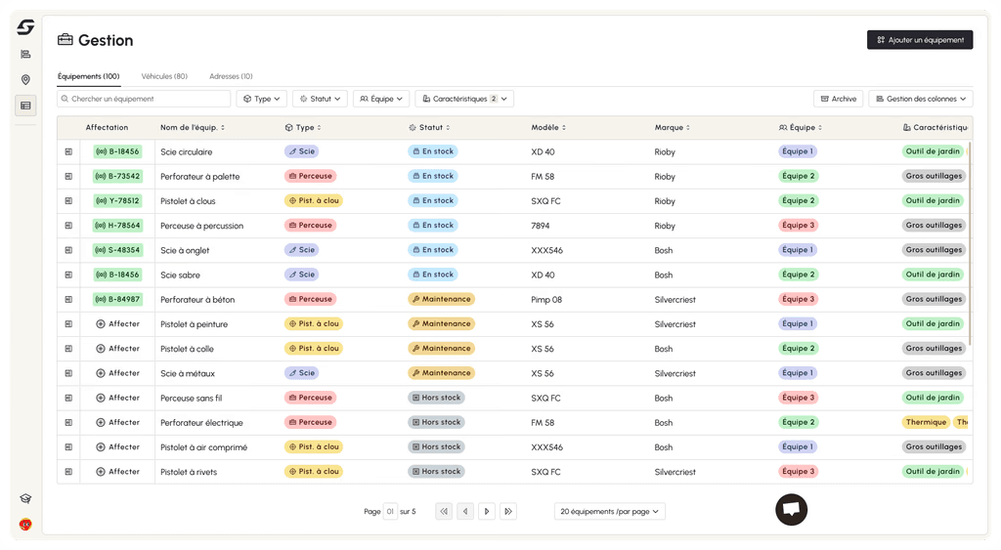Click Affecter for Scie à métaux
Image resolution: width=1001 pixels, height=550 pixels.
tap(117, 372)
